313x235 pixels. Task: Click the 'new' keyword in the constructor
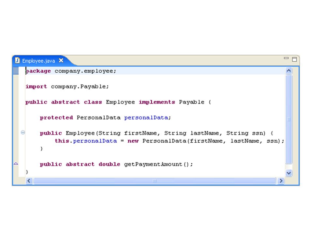(x=133, y=141)
